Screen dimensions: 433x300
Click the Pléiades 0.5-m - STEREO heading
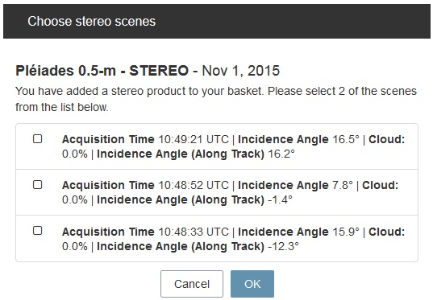[102, 71]
